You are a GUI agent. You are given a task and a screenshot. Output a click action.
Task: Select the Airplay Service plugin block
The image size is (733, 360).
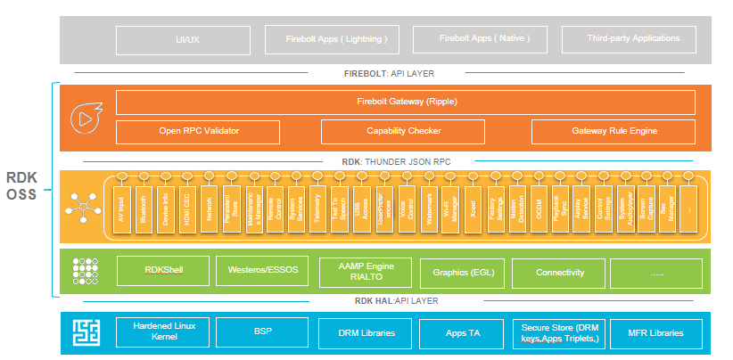[581, 209]
